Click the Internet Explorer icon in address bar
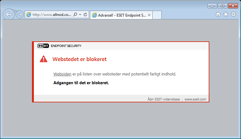The height and width of the screenshot is (139, 241). point(29,15)
